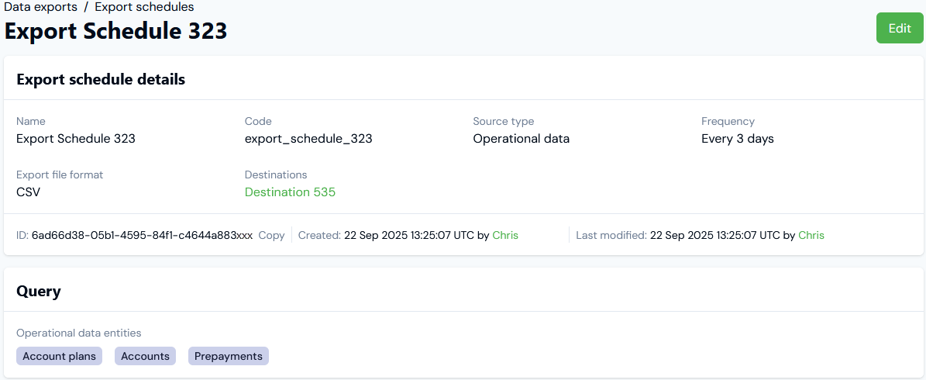This screenshot has width=926, height=380.
Task: Click the Edit button
Action: click(900, 29)
